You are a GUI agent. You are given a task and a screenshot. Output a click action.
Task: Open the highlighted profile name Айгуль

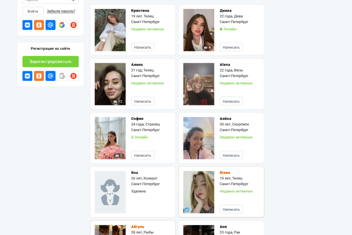point(138,227)
